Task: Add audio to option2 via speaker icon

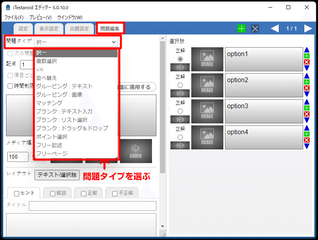Action: point(180,93)
